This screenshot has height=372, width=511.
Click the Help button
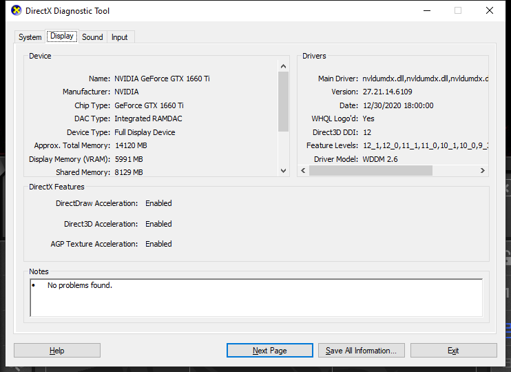tap(57, 351)
